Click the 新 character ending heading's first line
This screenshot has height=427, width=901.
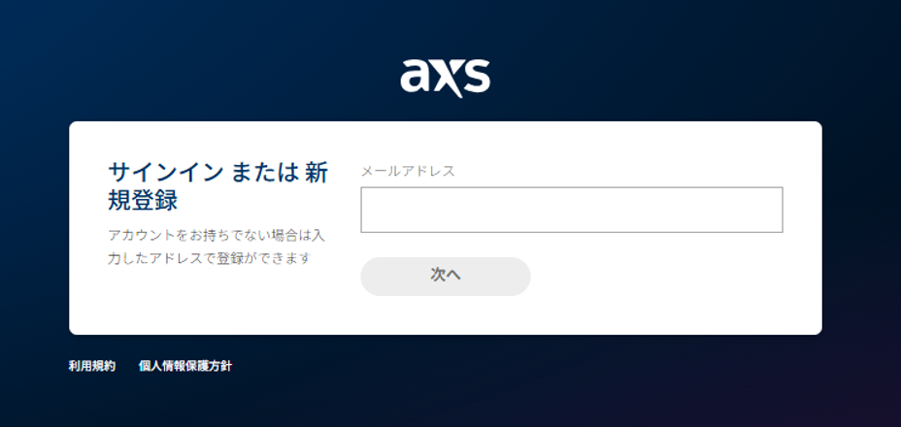point(317,173)
